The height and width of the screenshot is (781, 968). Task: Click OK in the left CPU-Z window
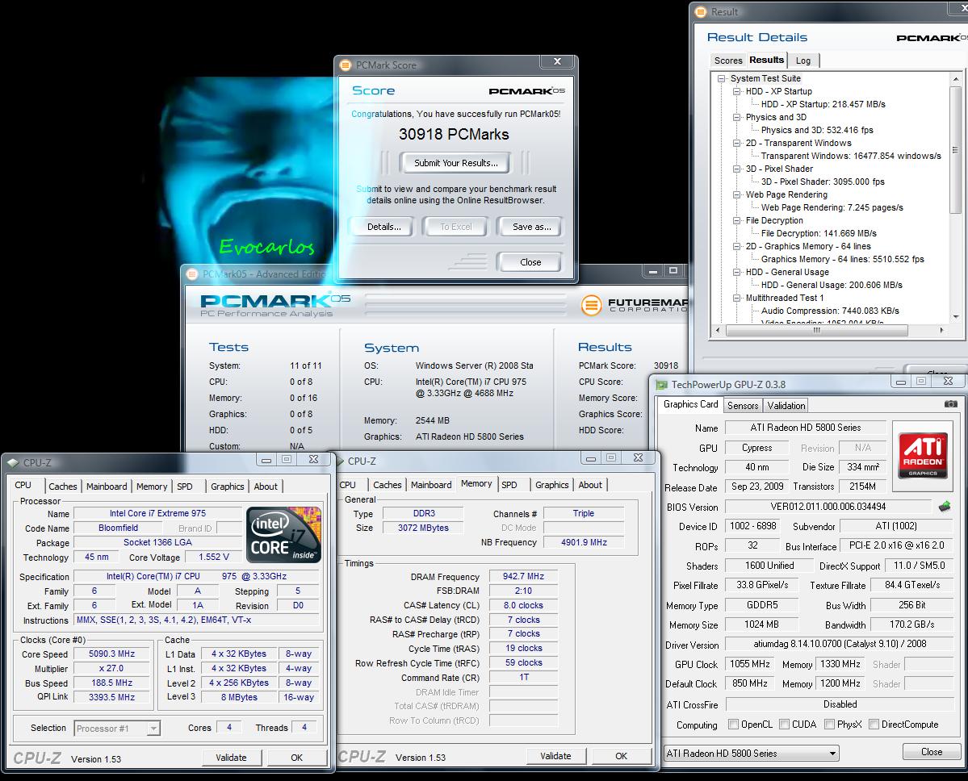[x=296, y=758]
